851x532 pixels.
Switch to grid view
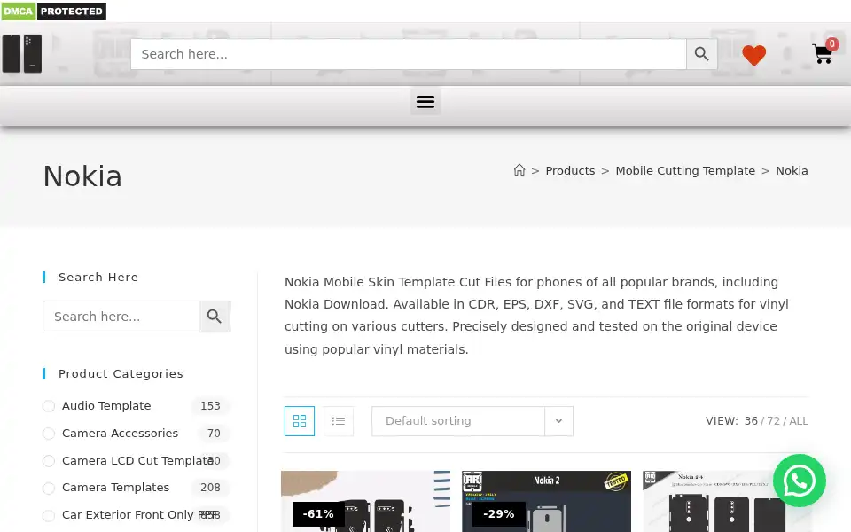click(x=300, y=421)
